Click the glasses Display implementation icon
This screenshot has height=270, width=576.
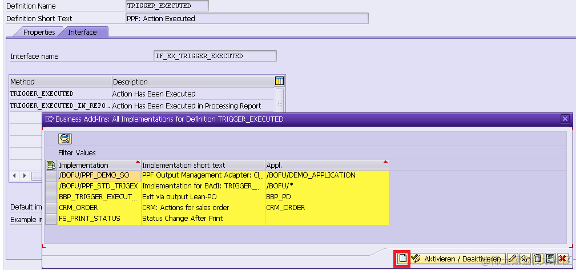tap(525, 259)
